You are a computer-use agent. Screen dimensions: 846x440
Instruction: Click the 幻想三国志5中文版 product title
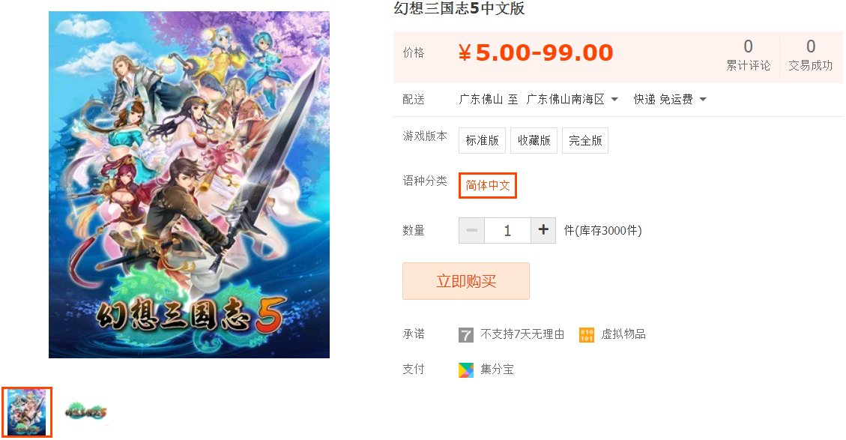459,8
